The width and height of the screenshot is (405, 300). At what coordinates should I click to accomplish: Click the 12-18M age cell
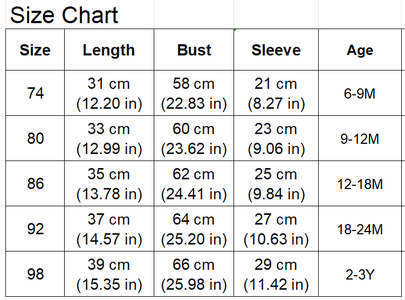click(x=360, y=184)
